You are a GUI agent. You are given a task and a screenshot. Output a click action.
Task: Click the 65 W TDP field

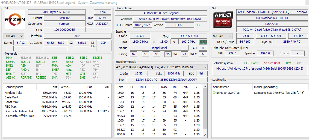(102, 18)
